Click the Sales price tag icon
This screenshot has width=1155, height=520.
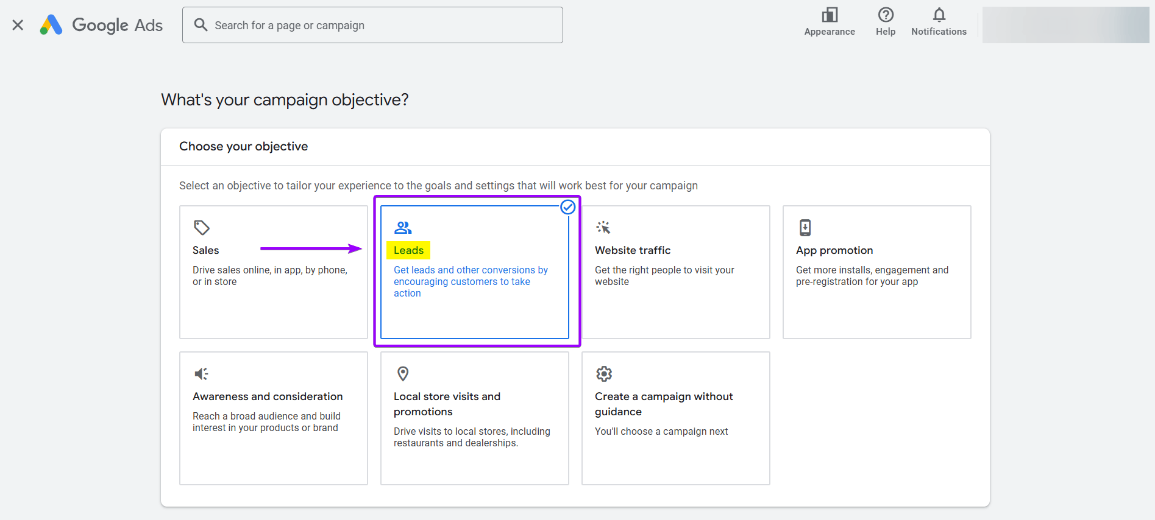(201, 228)
